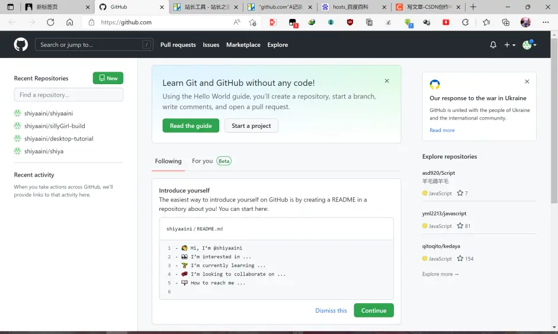The height and width of the screenshot is (334, 558).
Task: Switch to the For you Beta tab
Action: tap(211, 161)
